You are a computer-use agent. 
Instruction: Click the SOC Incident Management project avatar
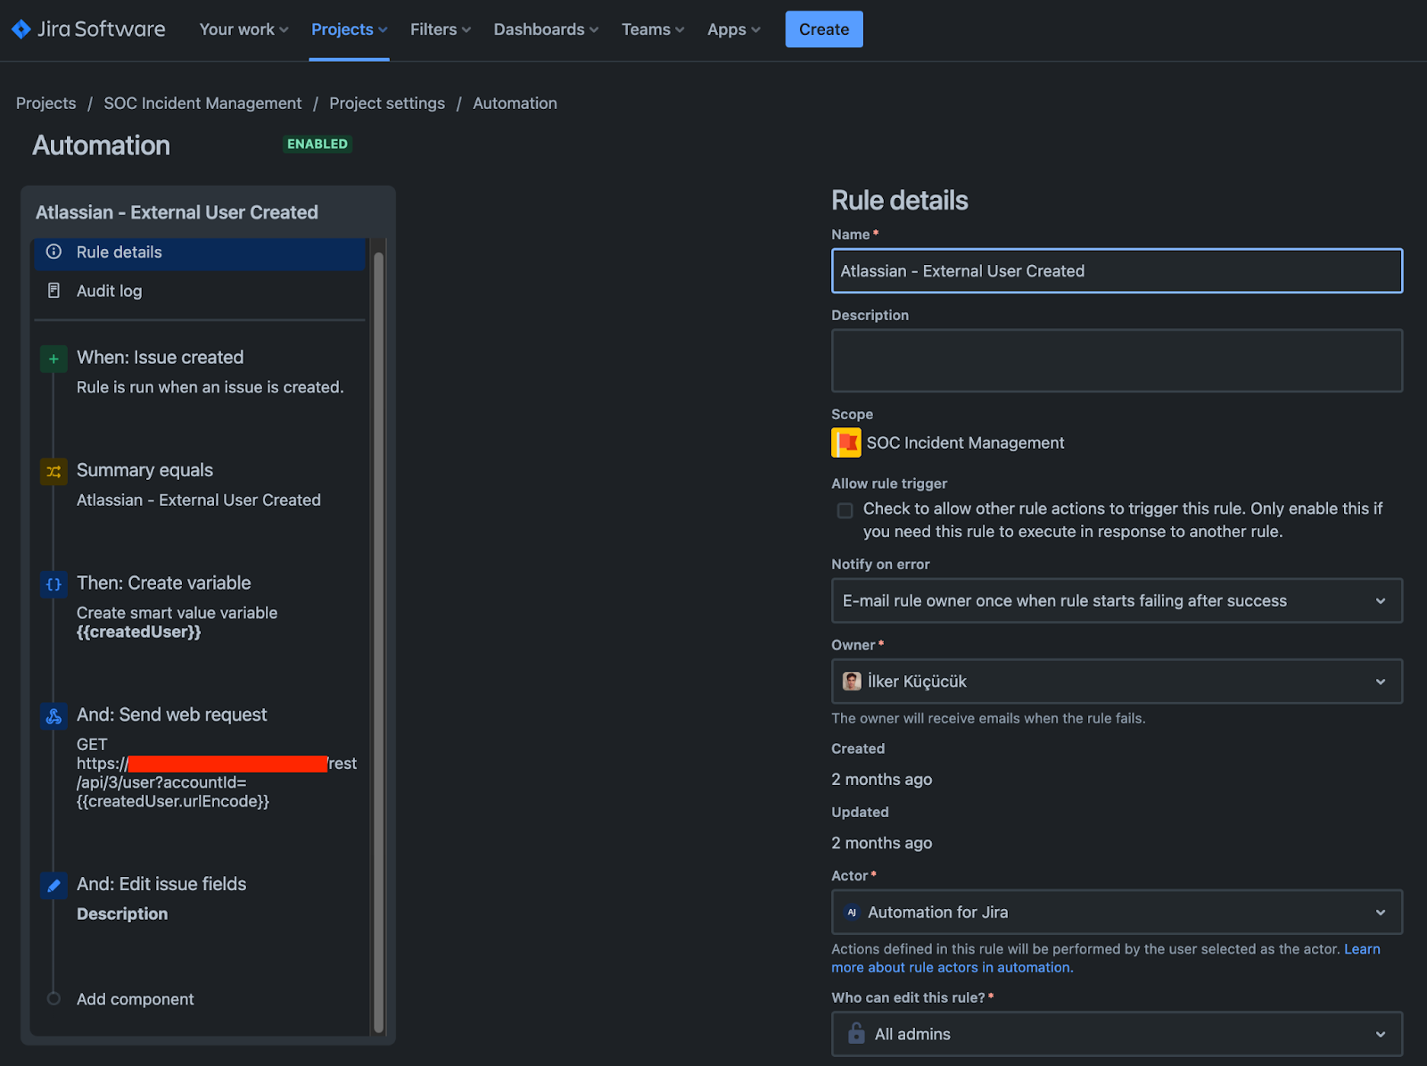click(845, 442)
